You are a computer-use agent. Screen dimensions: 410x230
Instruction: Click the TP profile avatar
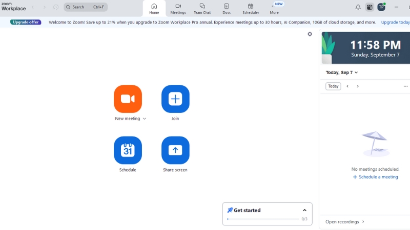pos(381,7)
